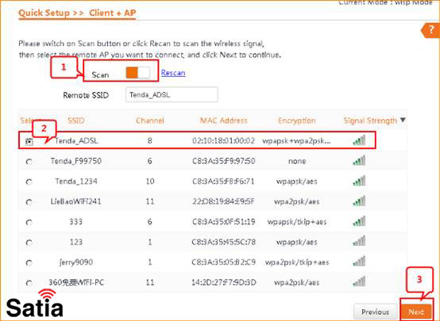Select the jerry9090 radio button
This screenshot has width=440, height=321.
click(29, 263)
